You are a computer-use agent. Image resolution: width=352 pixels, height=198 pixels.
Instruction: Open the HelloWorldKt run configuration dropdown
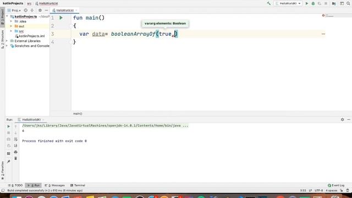(288, 3)
